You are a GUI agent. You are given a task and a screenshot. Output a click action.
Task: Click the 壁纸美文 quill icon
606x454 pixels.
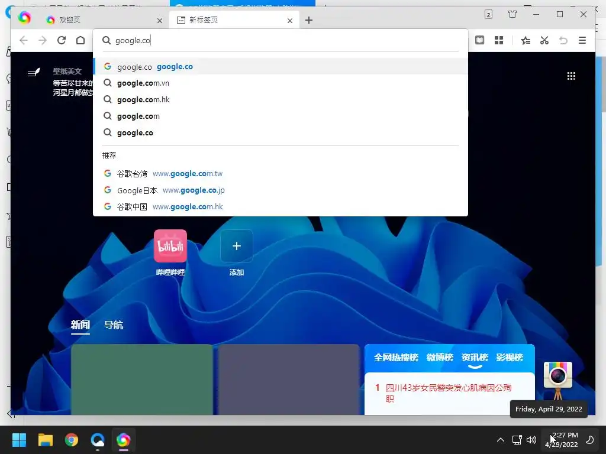pyautogui.click(x=34, y=72)
